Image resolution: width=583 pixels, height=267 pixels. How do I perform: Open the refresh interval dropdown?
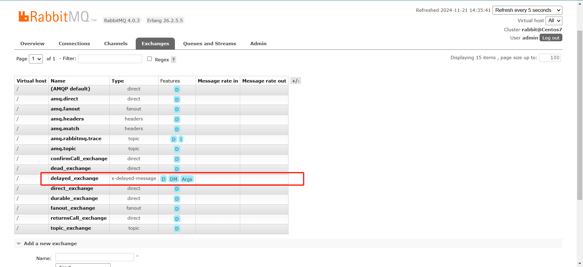527,10
